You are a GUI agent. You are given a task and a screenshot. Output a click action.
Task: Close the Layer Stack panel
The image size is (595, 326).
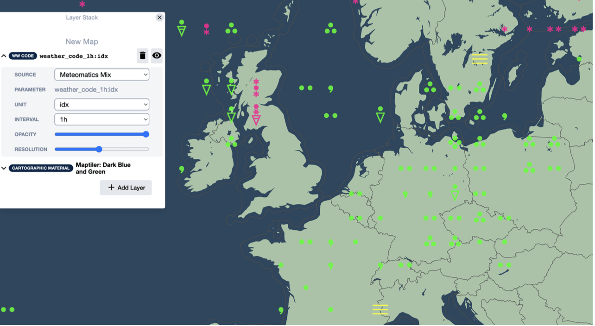[x=160, y=18]
